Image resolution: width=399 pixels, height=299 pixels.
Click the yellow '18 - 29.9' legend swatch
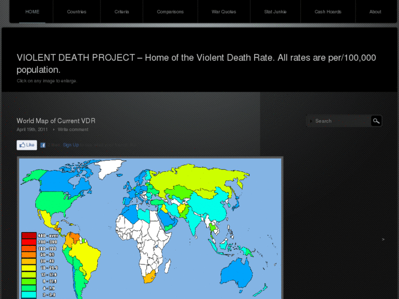click(x=29, y=268)
